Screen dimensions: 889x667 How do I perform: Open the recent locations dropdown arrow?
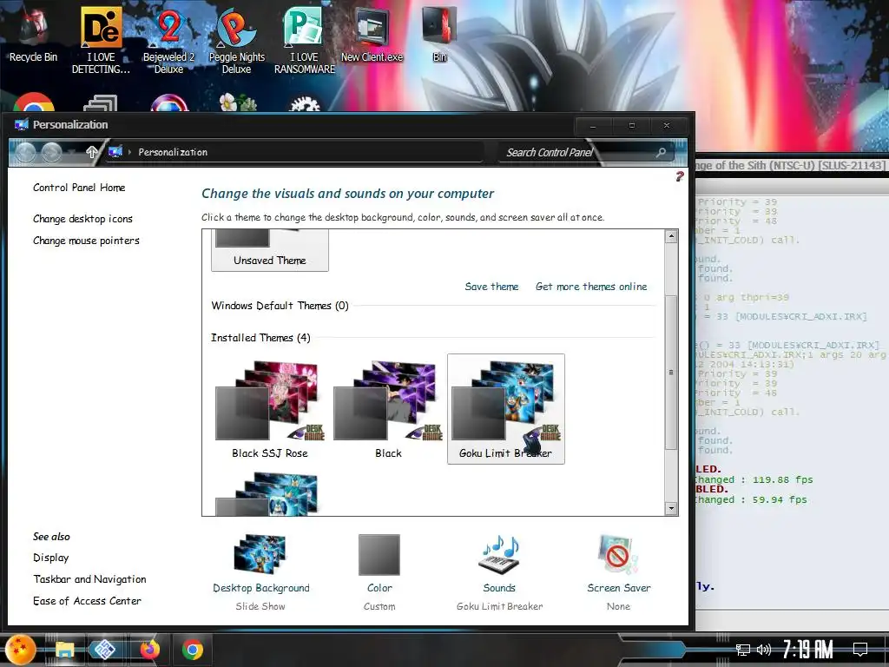tap(72, 152)
